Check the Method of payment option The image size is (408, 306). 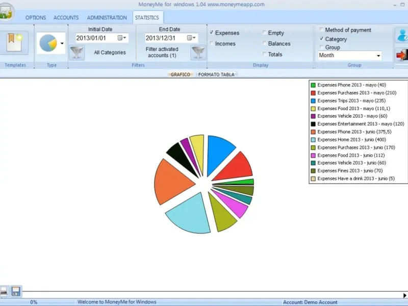coord(322,30)
